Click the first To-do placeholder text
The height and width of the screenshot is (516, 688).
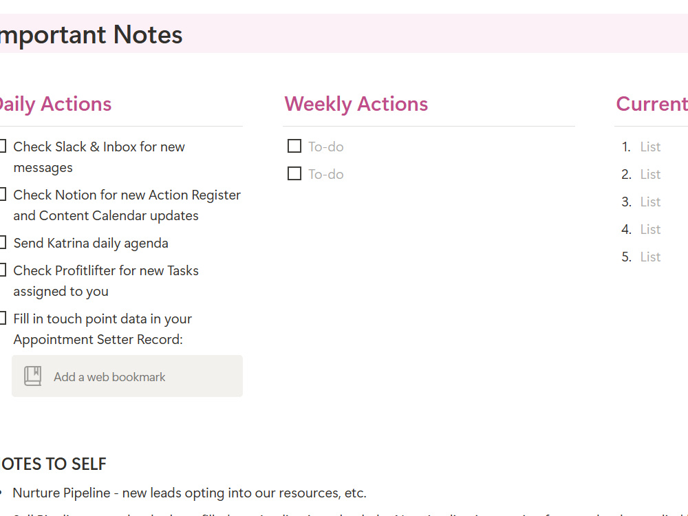[325, 147]
